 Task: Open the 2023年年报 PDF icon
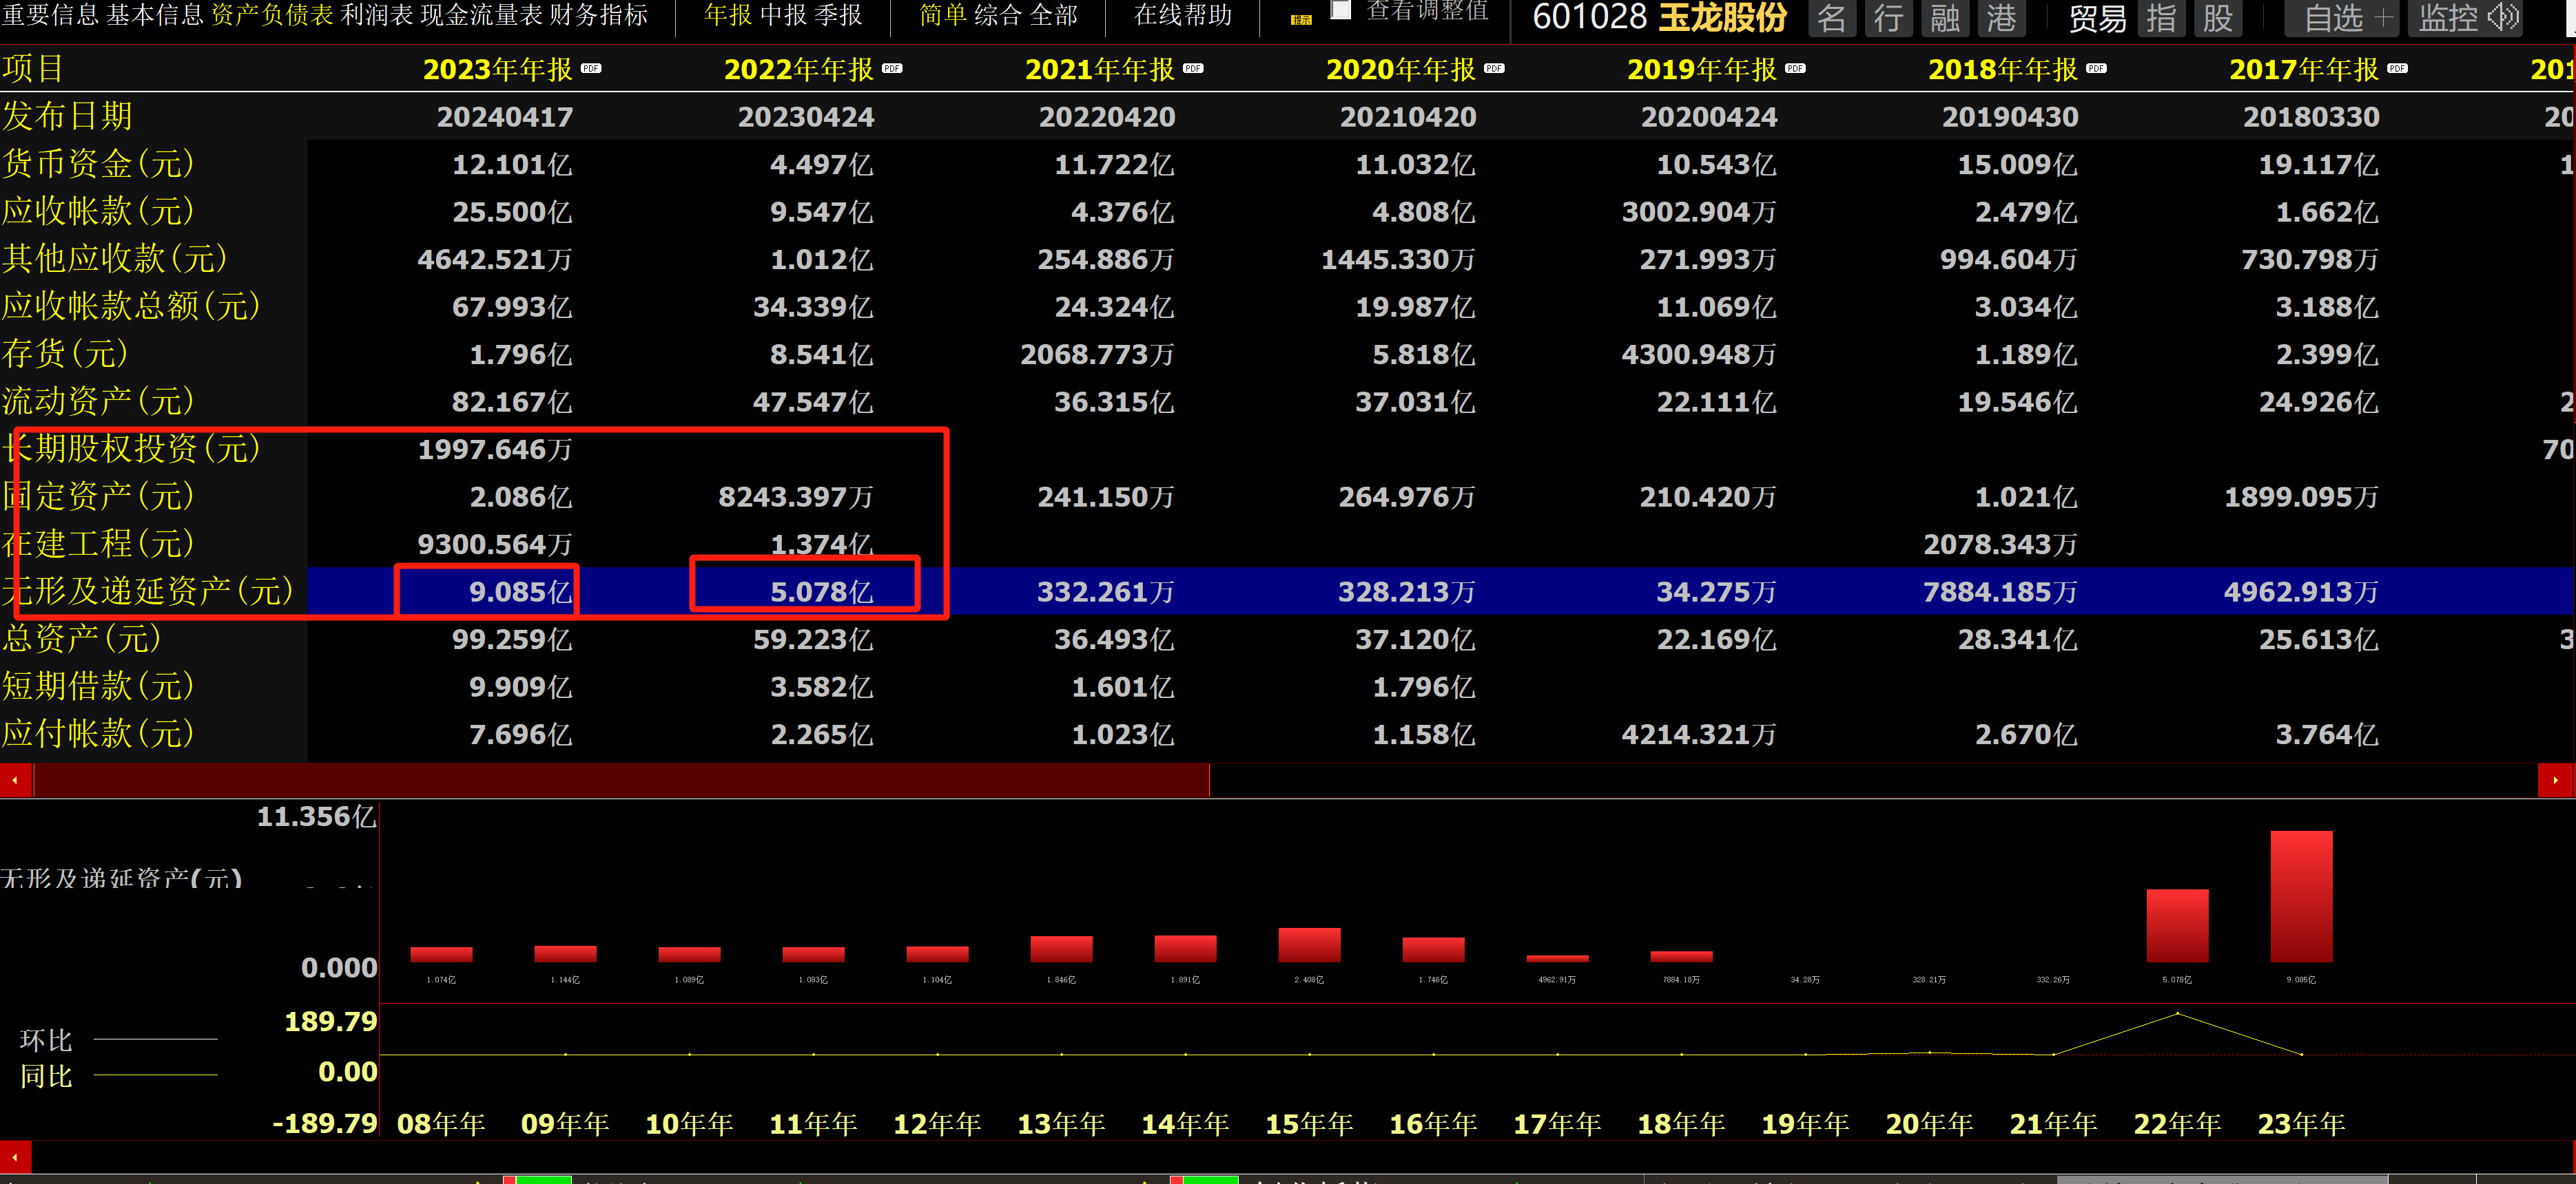591,68
